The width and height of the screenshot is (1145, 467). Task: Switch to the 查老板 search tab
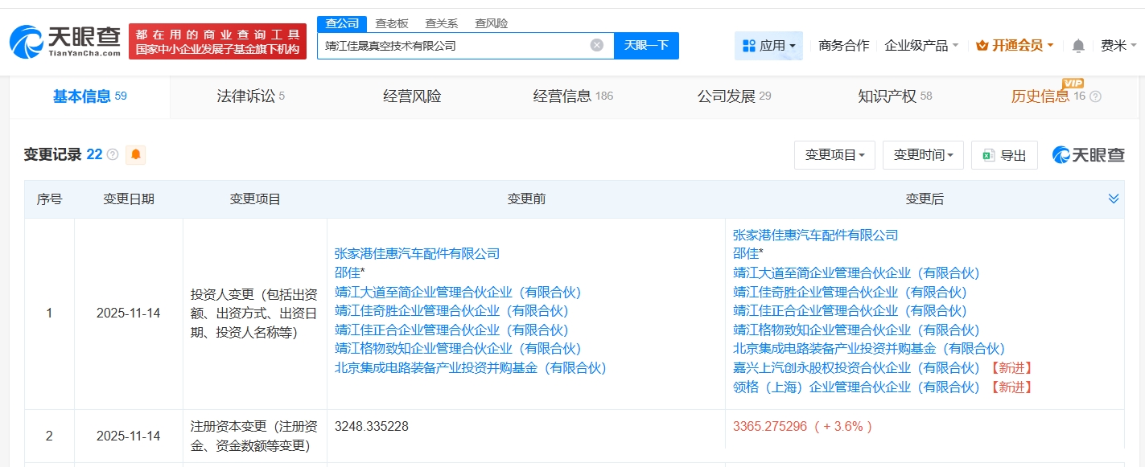coord(391,23)
